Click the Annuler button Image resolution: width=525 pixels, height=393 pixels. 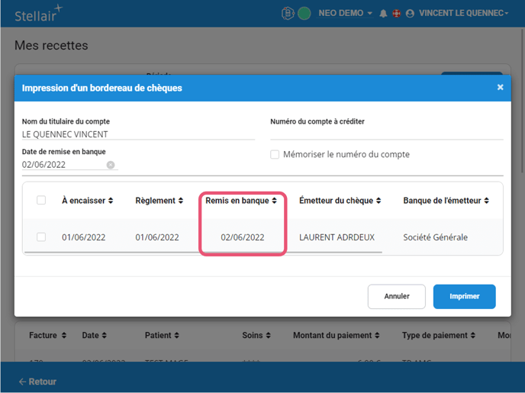[396, 296]
